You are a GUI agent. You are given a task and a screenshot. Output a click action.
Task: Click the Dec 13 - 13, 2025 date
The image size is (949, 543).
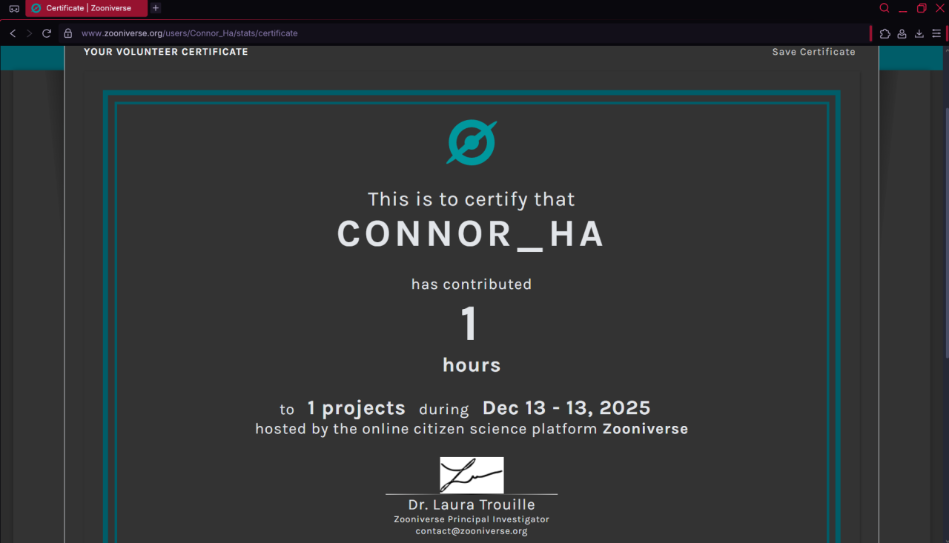coord(566,408)
